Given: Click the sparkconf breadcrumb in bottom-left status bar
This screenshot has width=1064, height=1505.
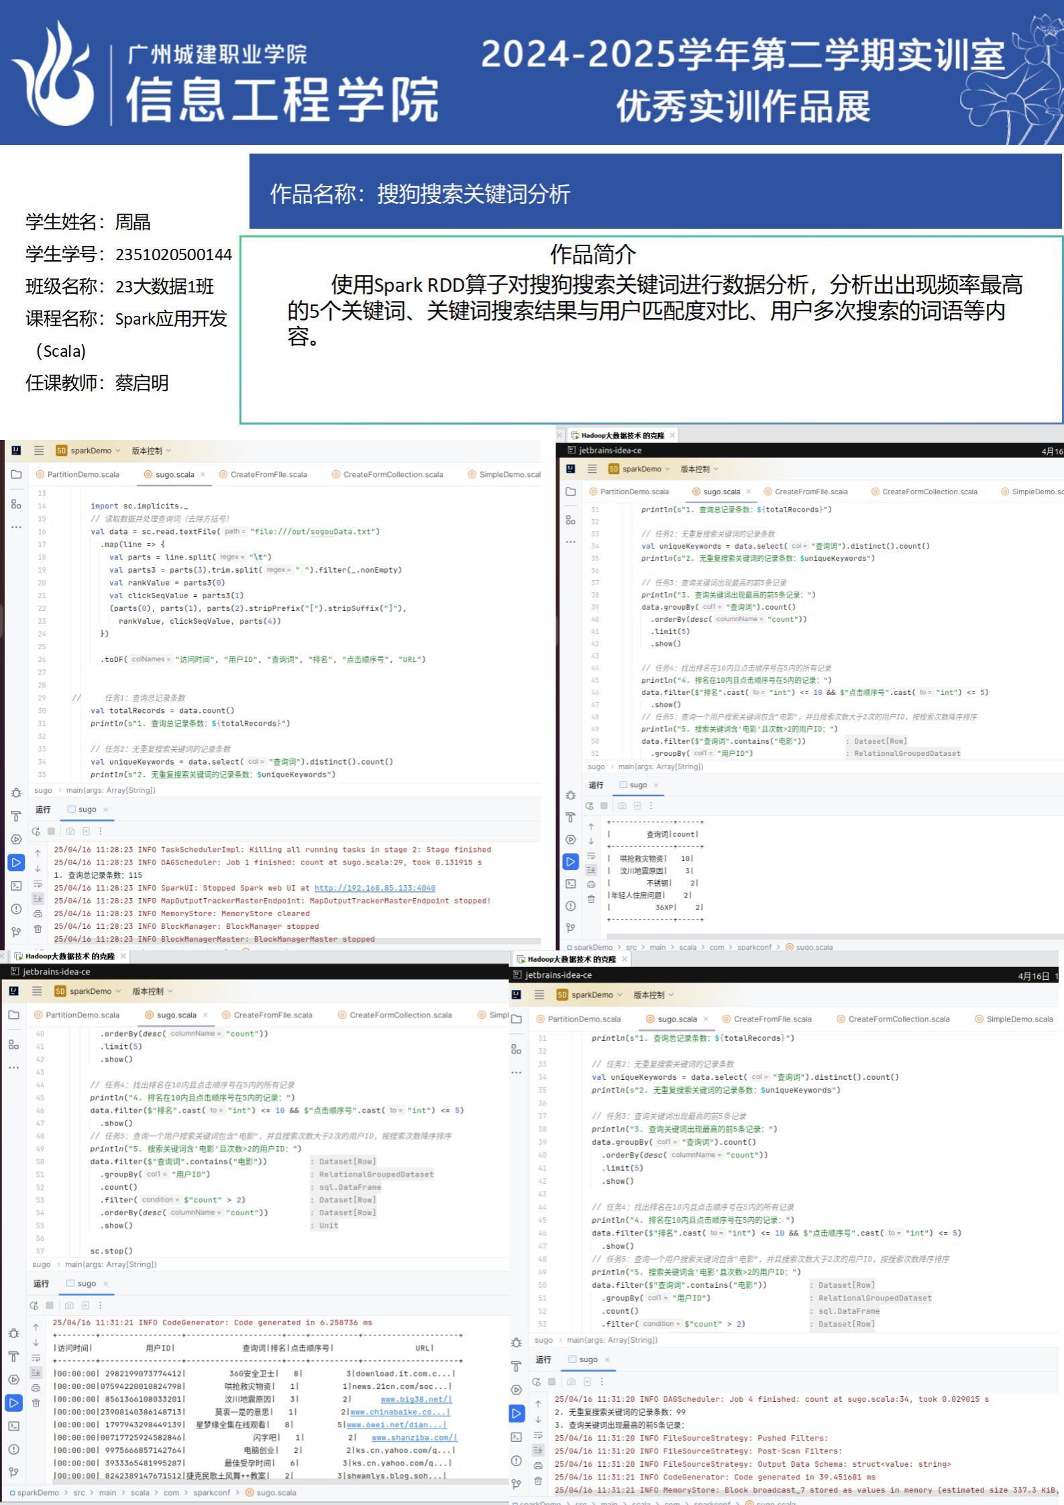Looking at the screenshot, I should pos(211,1492).
